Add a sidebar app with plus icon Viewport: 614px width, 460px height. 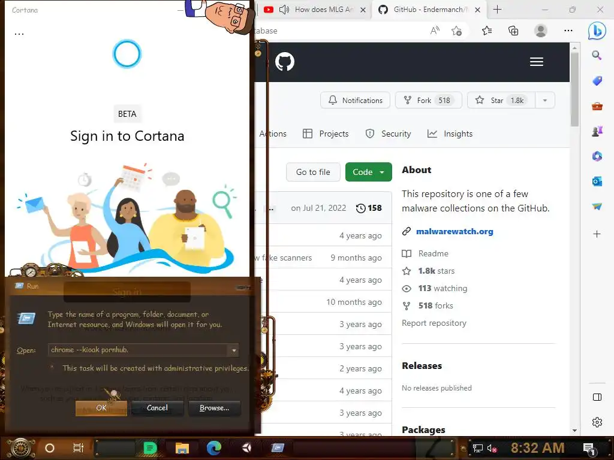tap(597, 234)
